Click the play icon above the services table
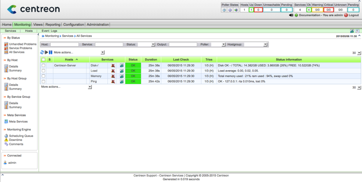Image resolution: width=362 pixels, height=182 pixels. [46, 53]
